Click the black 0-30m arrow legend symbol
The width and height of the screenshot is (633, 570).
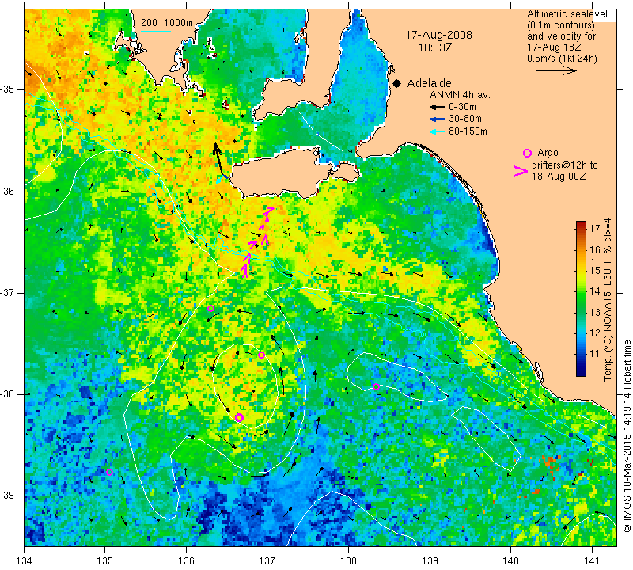tap(438, 107)
